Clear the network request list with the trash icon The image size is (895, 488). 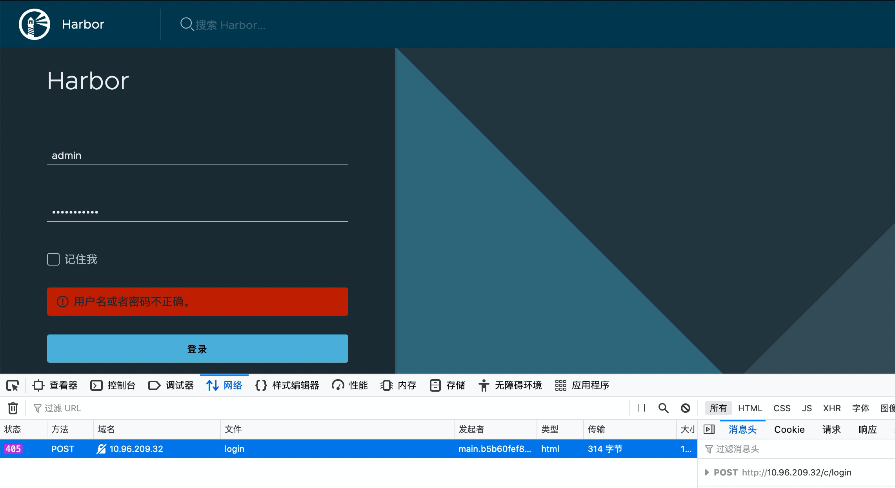pyautogui.click(x=13, y=408)
